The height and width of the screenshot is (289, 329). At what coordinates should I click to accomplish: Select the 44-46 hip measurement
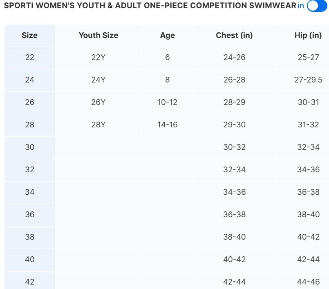tap(308, 282)
